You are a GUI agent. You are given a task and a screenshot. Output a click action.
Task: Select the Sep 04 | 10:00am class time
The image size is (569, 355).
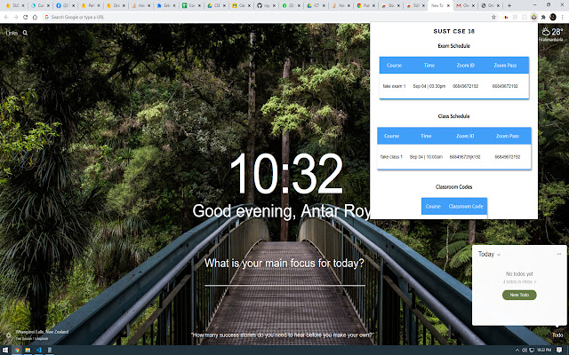(426, 157)
